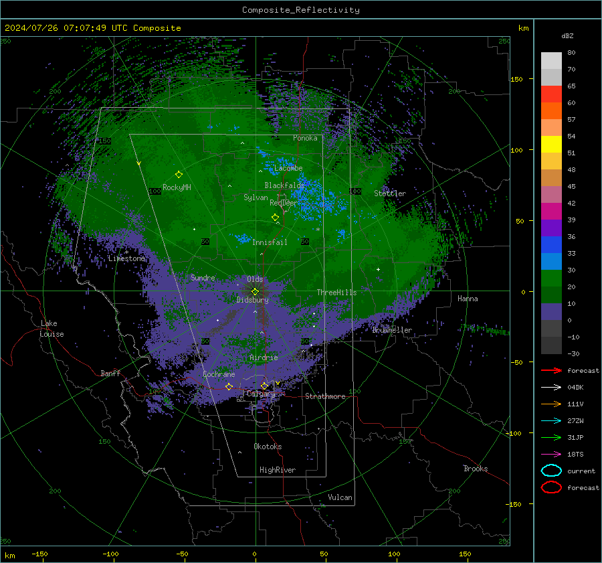Click the blue 36 dBZ color swatch
Image resolution: width=602 pixels, height=563 pixels.
pos(551,244)
